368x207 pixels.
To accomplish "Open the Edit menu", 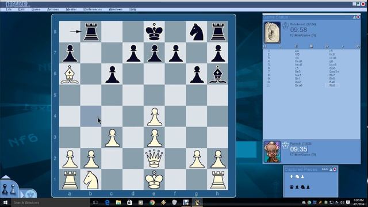I will (21, 9).
